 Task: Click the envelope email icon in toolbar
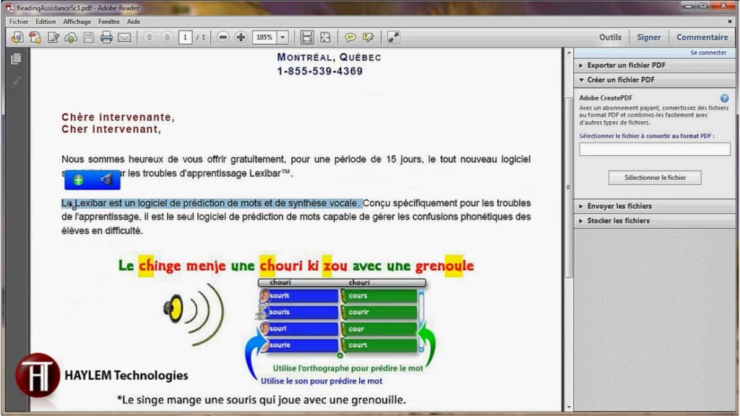click(x=124, y=38)
